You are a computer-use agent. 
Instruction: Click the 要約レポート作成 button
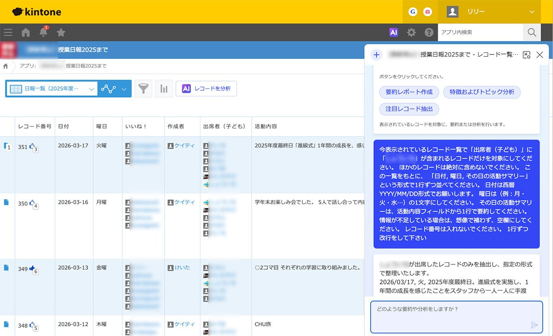411,92
